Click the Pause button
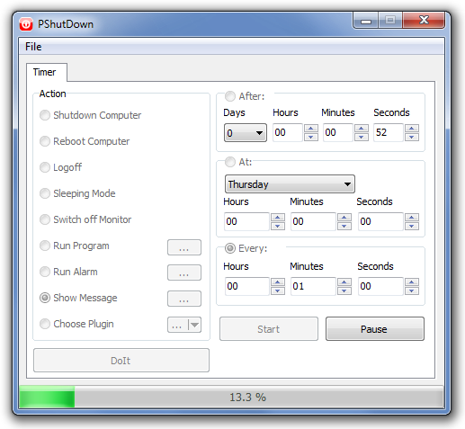Screen dimensions: 465x429 point(375,329)
